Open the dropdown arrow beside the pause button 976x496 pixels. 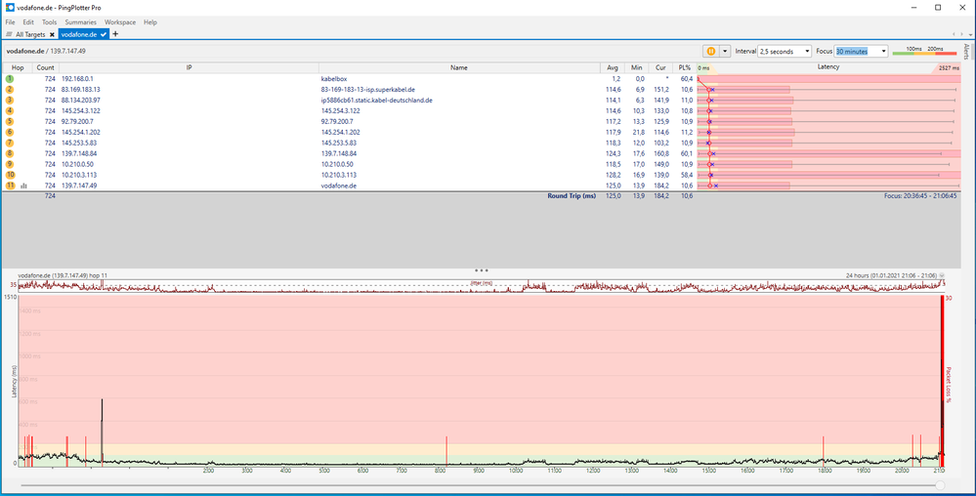725,51
